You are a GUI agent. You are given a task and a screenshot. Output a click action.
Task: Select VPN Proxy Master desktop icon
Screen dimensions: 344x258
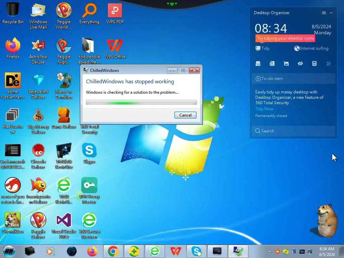[x=89, y=191]
